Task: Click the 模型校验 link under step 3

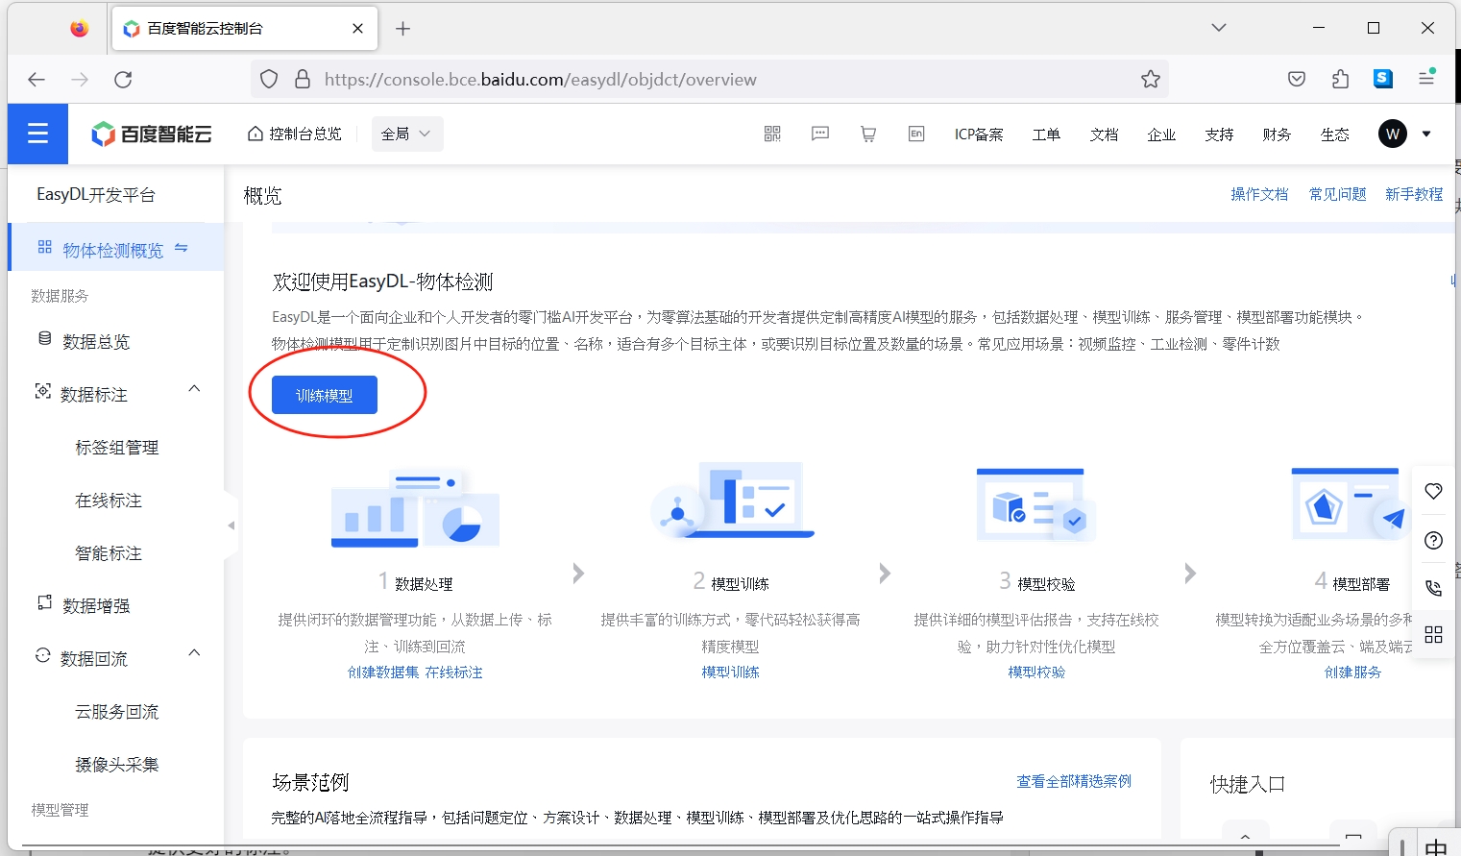Action: pos(1036,673)
